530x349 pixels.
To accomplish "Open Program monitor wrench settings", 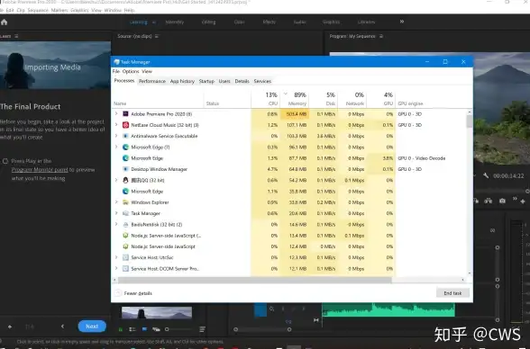I will coord(486,175).
